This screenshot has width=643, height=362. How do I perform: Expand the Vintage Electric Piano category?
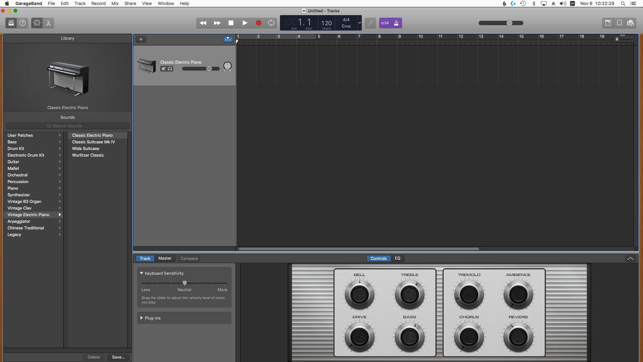60,214
